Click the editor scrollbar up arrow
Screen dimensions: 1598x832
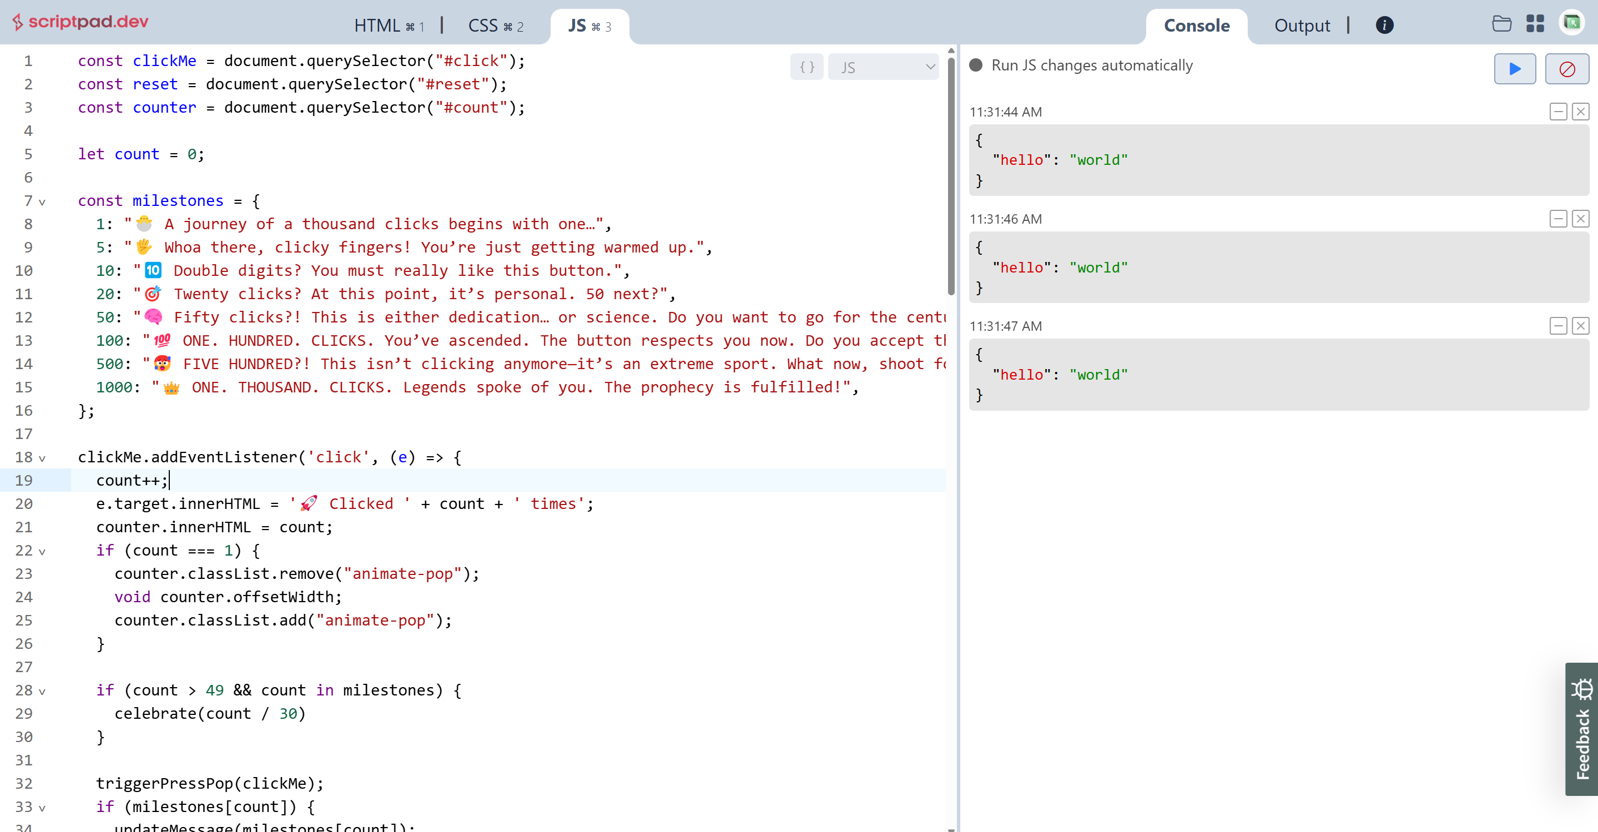[951, 51]
